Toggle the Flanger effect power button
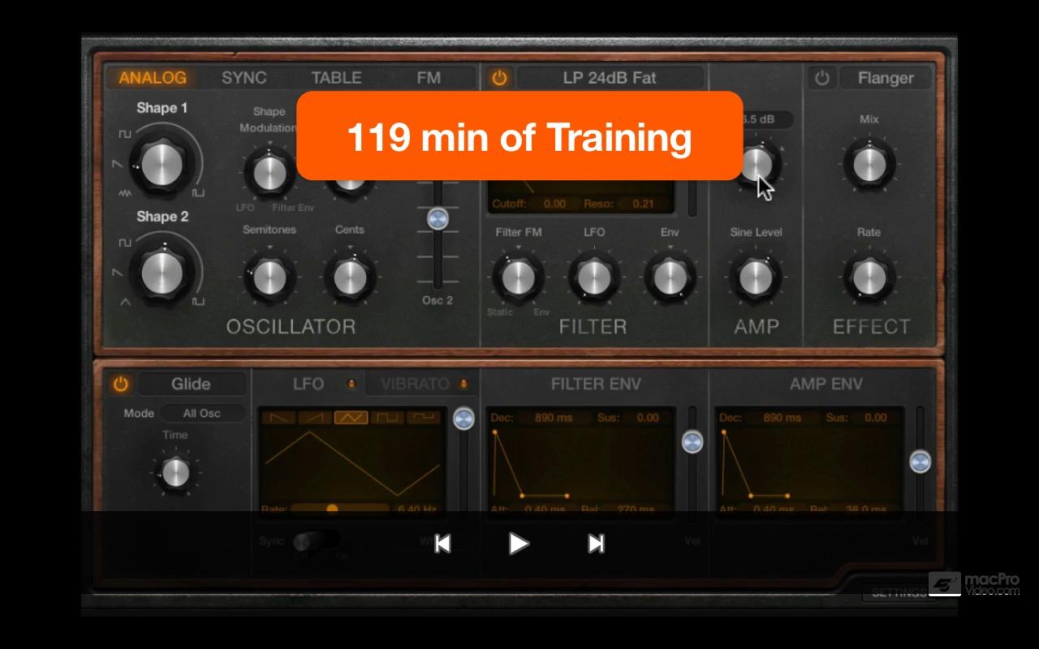 pos(822,78)
